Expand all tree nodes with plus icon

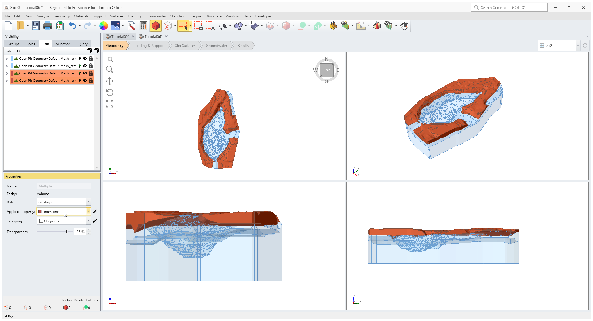(89, 51)
